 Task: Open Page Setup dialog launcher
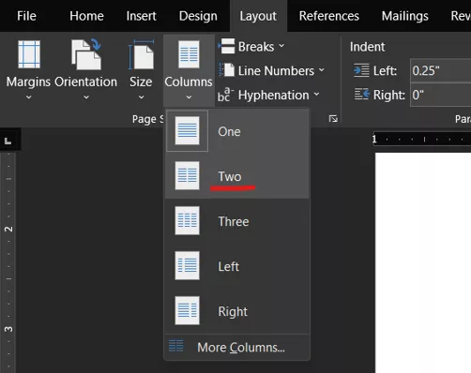333,119
